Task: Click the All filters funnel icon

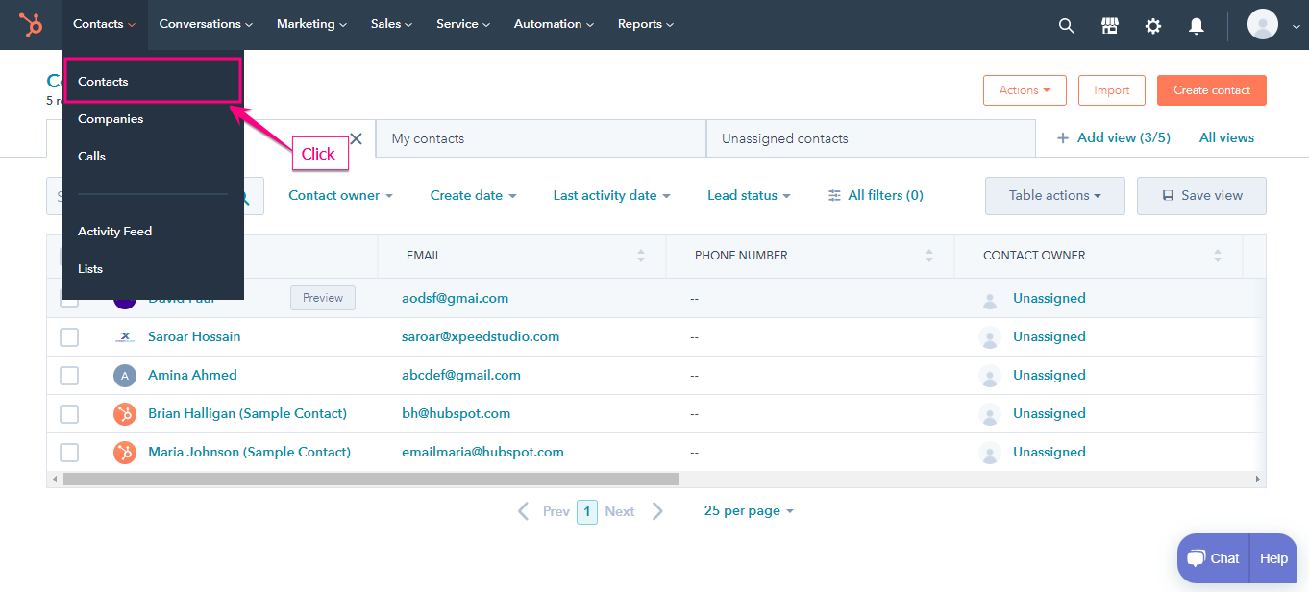Action: (x=833, y=195)
